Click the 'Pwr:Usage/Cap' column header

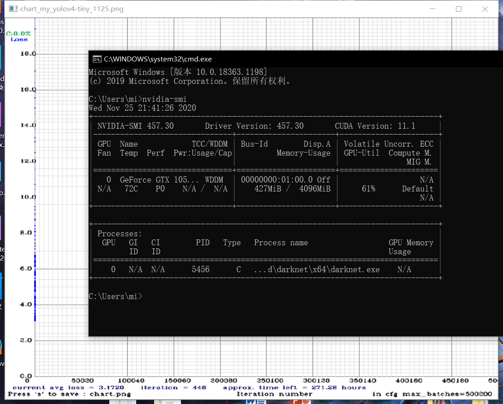point(203,153)
